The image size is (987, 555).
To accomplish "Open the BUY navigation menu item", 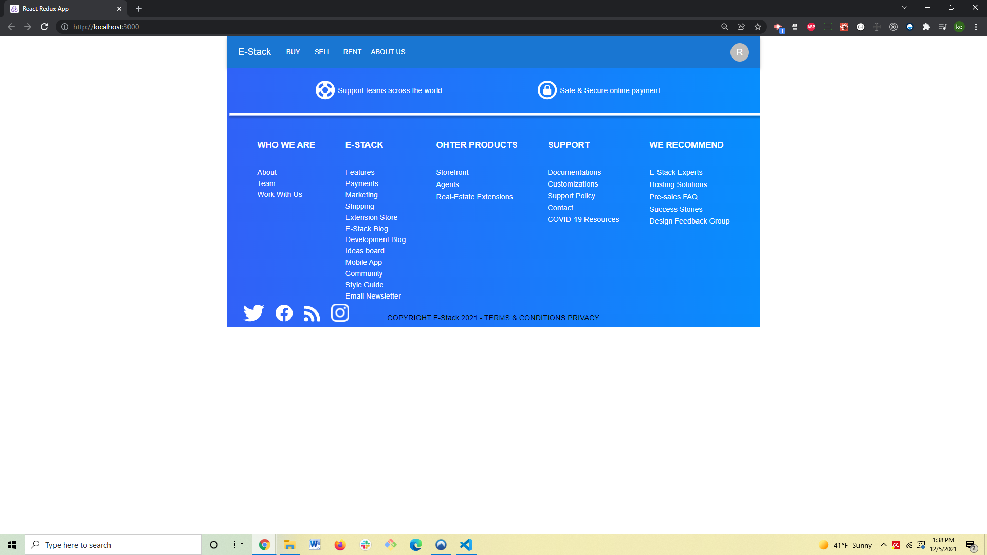I will click(x=293, y=52).
